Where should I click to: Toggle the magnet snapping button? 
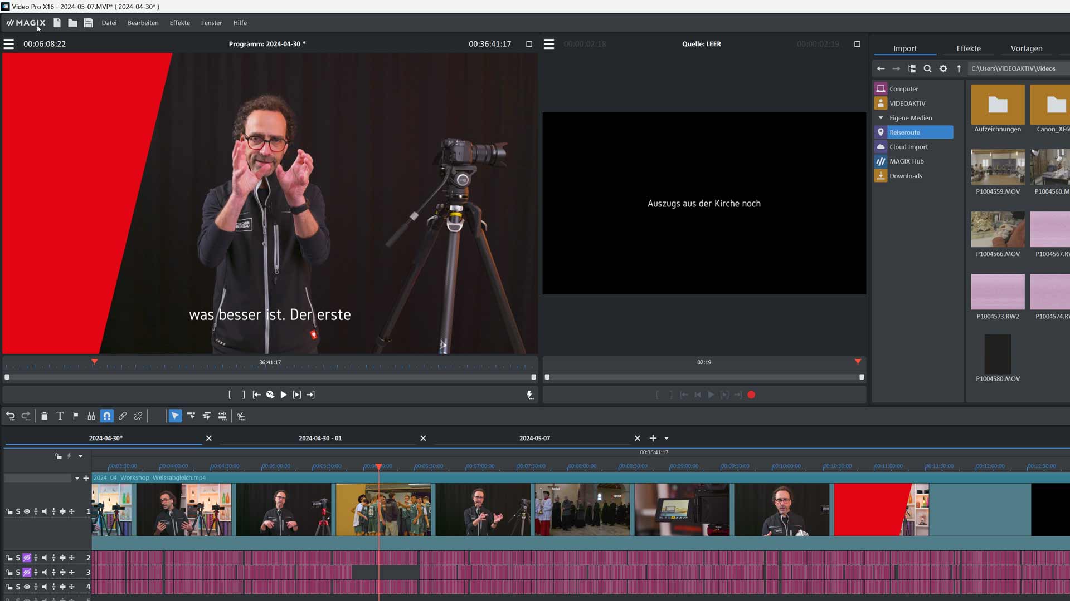(107, 416)
